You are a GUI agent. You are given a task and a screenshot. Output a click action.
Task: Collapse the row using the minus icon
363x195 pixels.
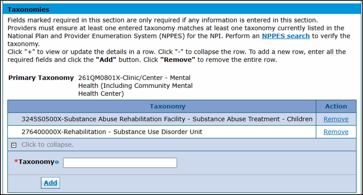point(14,145)
